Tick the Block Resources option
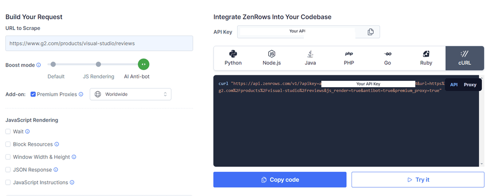This screenshot has width=493, height=196. [8, 144]
